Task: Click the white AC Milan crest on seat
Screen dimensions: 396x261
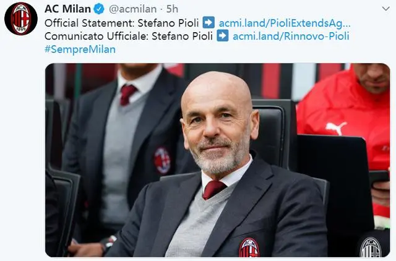Action: [371, 247]
